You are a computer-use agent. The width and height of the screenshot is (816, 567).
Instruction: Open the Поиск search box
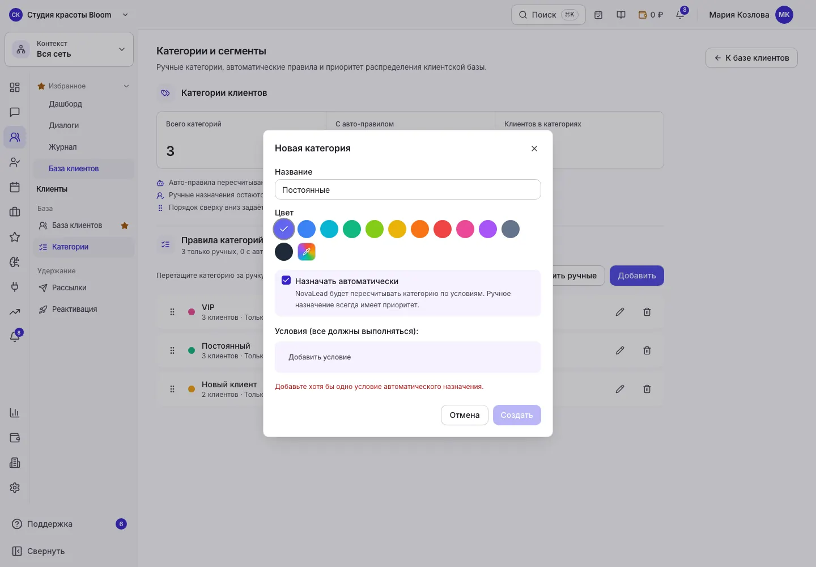(x=548, y=15)
